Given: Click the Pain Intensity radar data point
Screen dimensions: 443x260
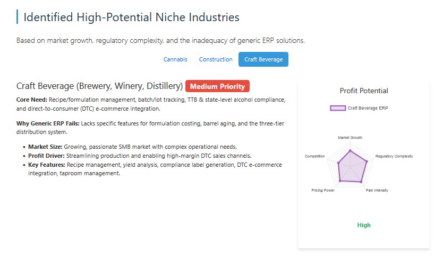Looking at the screenshot, I should pyautogui.click(x=361, y=182).
